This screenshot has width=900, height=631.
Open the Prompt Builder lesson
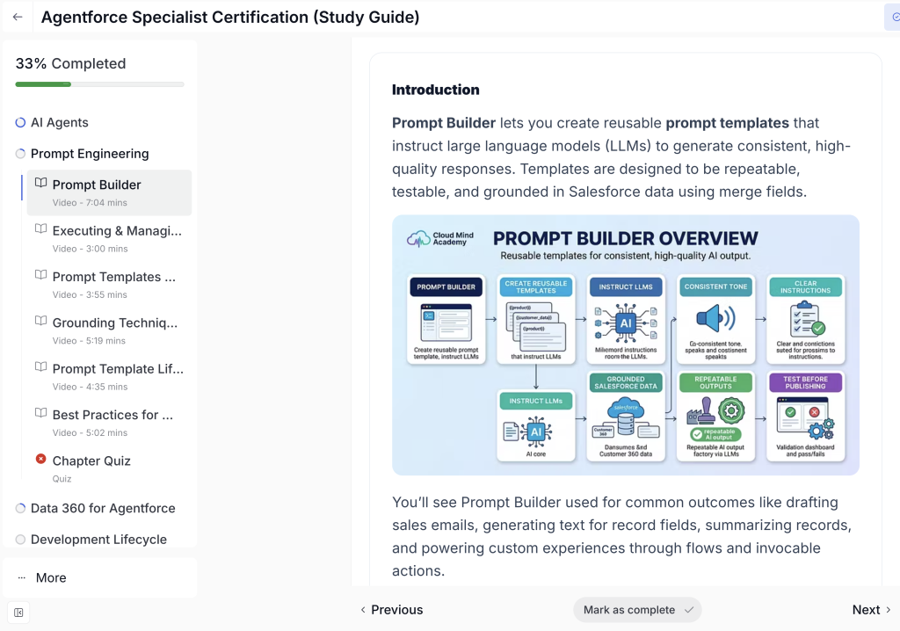pos(109,192)
